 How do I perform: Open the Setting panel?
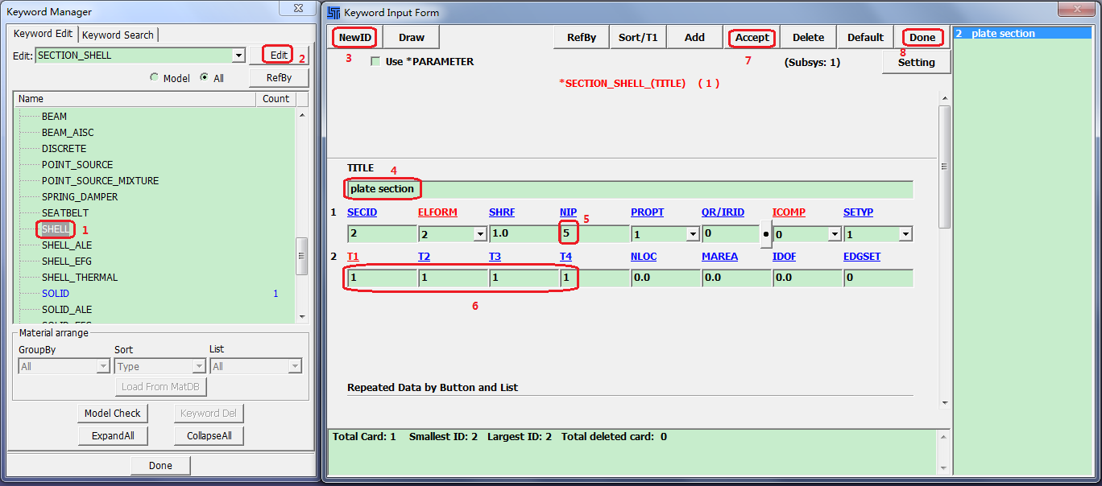coord(916,60)
